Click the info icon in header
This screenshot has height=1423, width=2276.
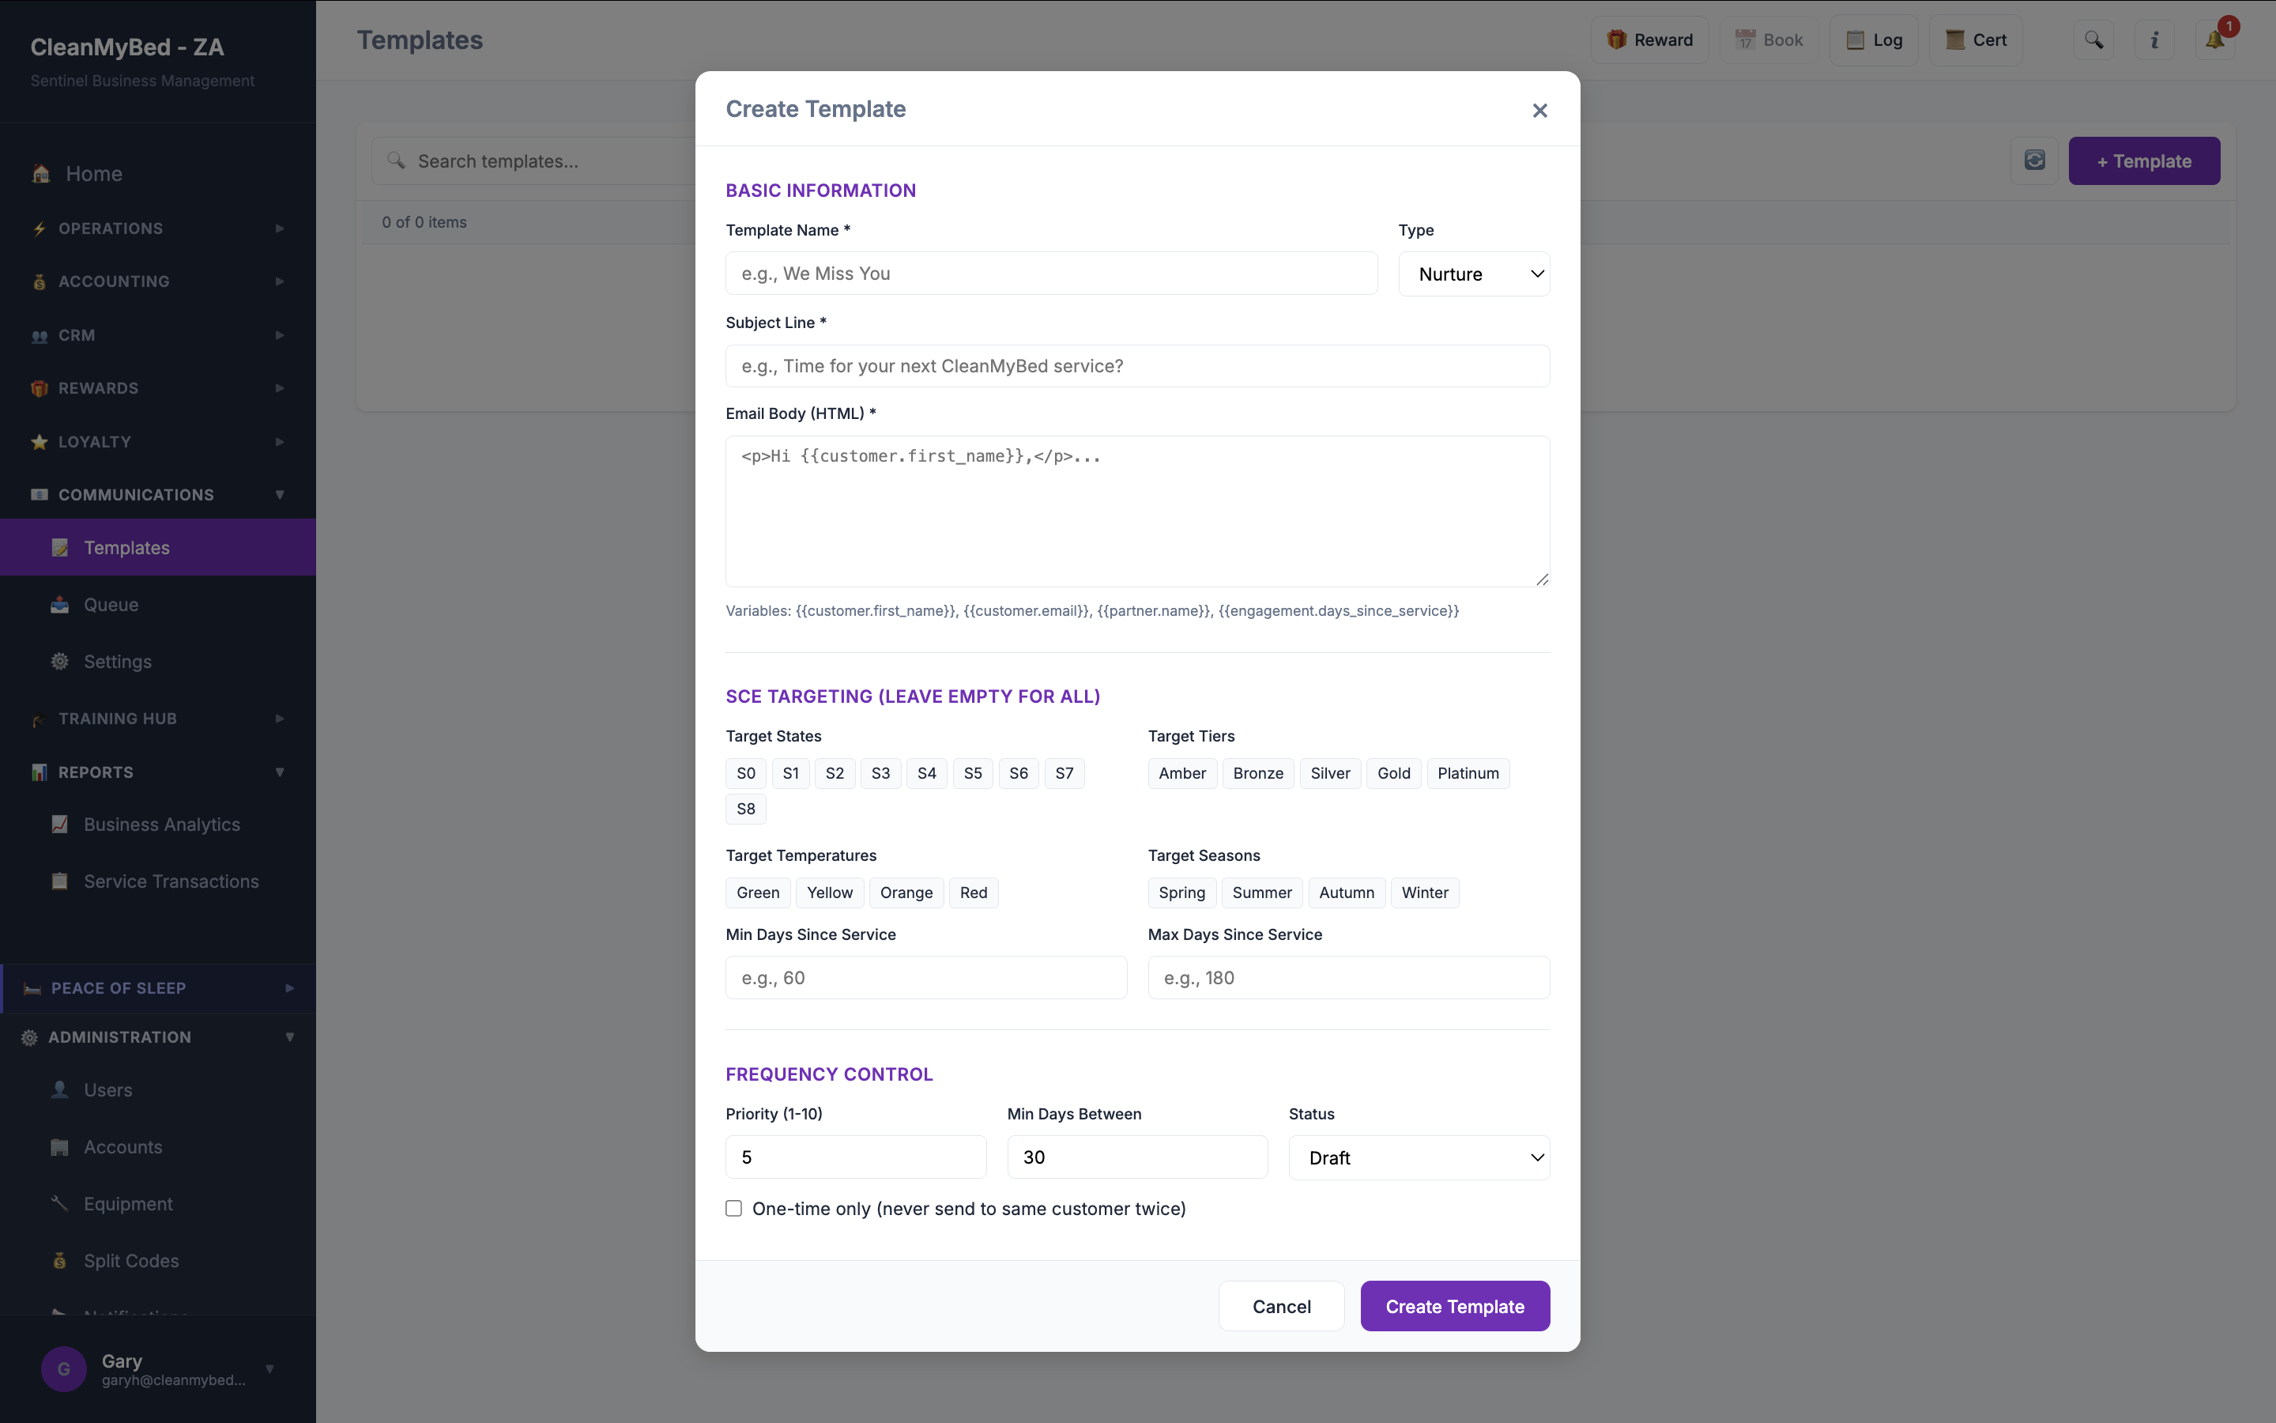point(2154,40)
